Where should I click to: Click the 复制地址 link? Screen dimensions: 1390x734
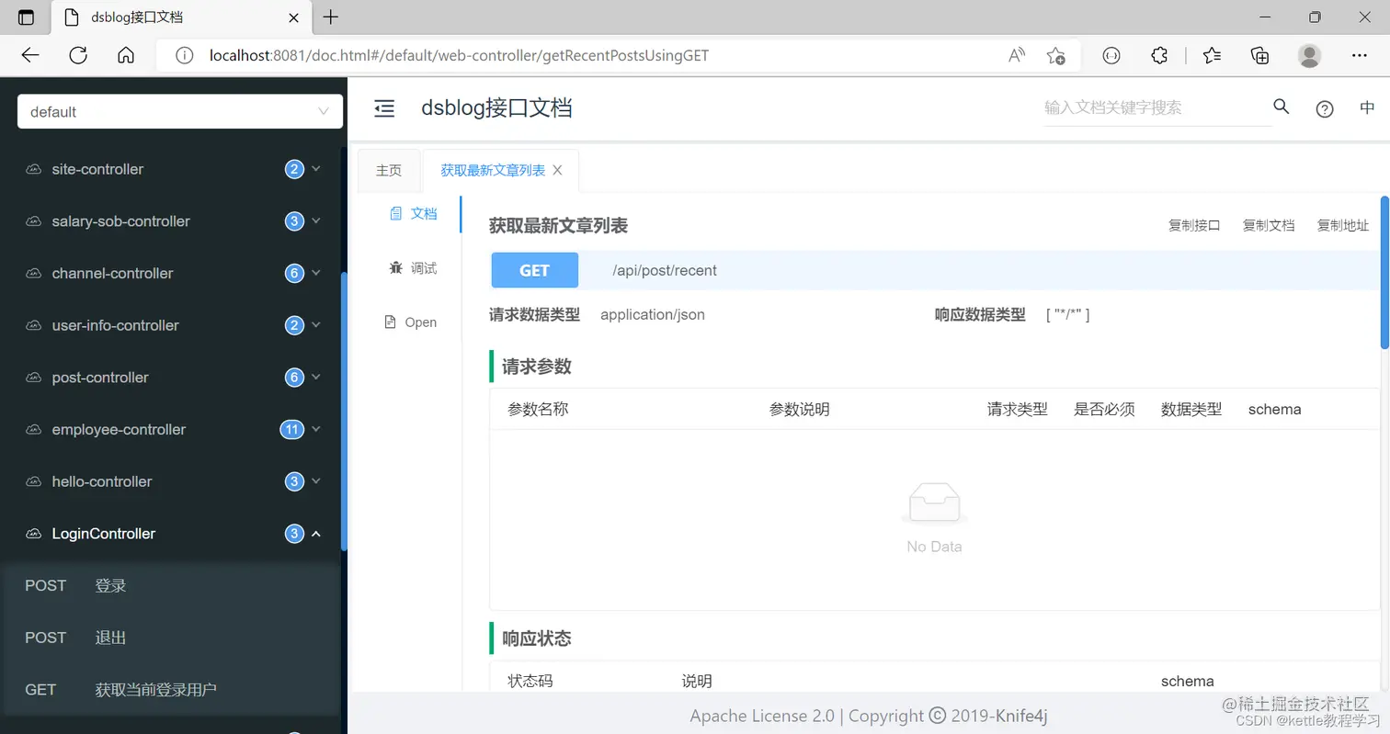(x=1342, y=224)
